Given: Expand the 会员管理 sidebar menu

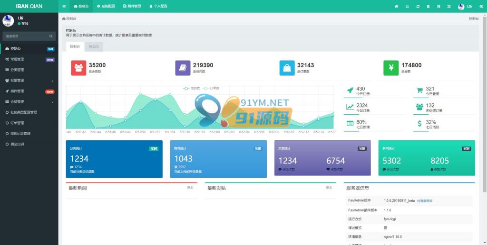Looking at the screenshot, I should pos(29,102).
